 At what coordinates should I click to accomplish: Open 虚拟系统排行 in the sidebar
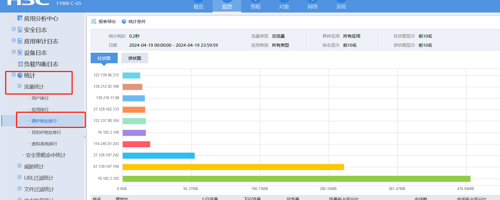(44, 144)
